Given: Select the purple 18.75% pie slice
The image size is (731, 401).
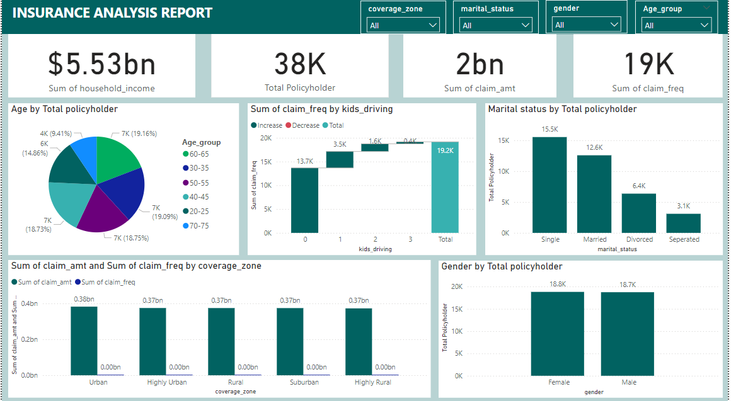Looking at the screenshot, I should click(x=103, y=212).
